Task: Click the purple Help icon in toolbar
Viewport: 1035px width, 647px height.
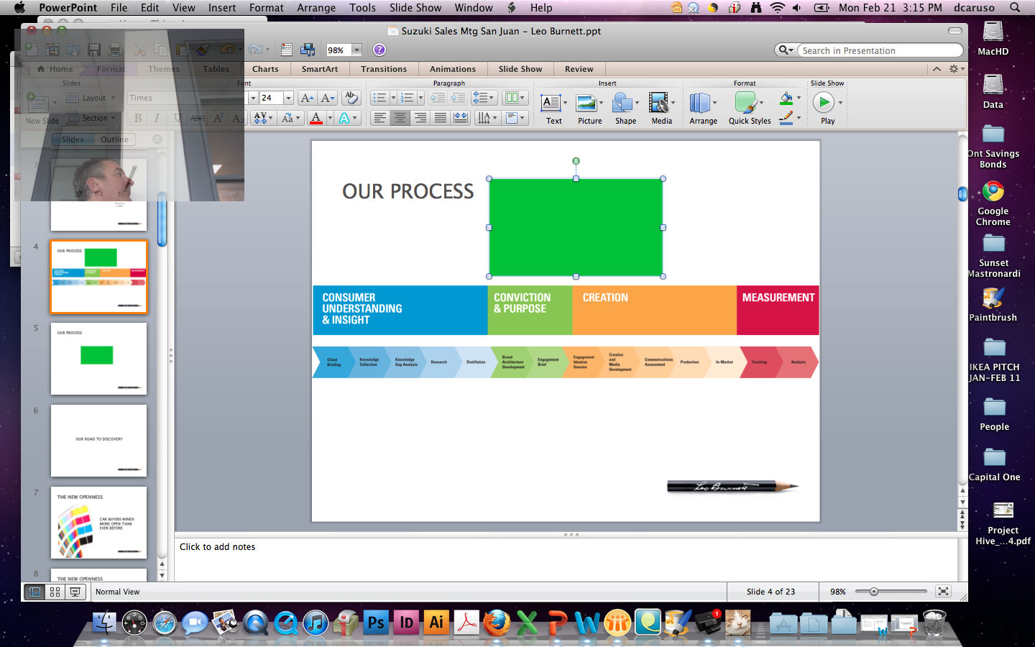Action: 379,50
